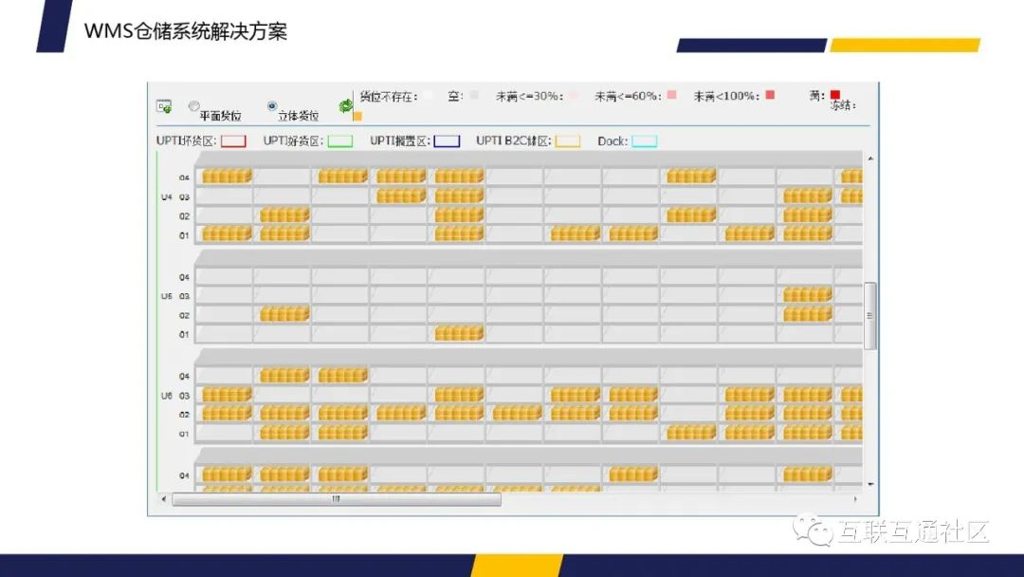
Task: Click empty slot in U5 level 04, column 1
Action: tap(224, 276)
